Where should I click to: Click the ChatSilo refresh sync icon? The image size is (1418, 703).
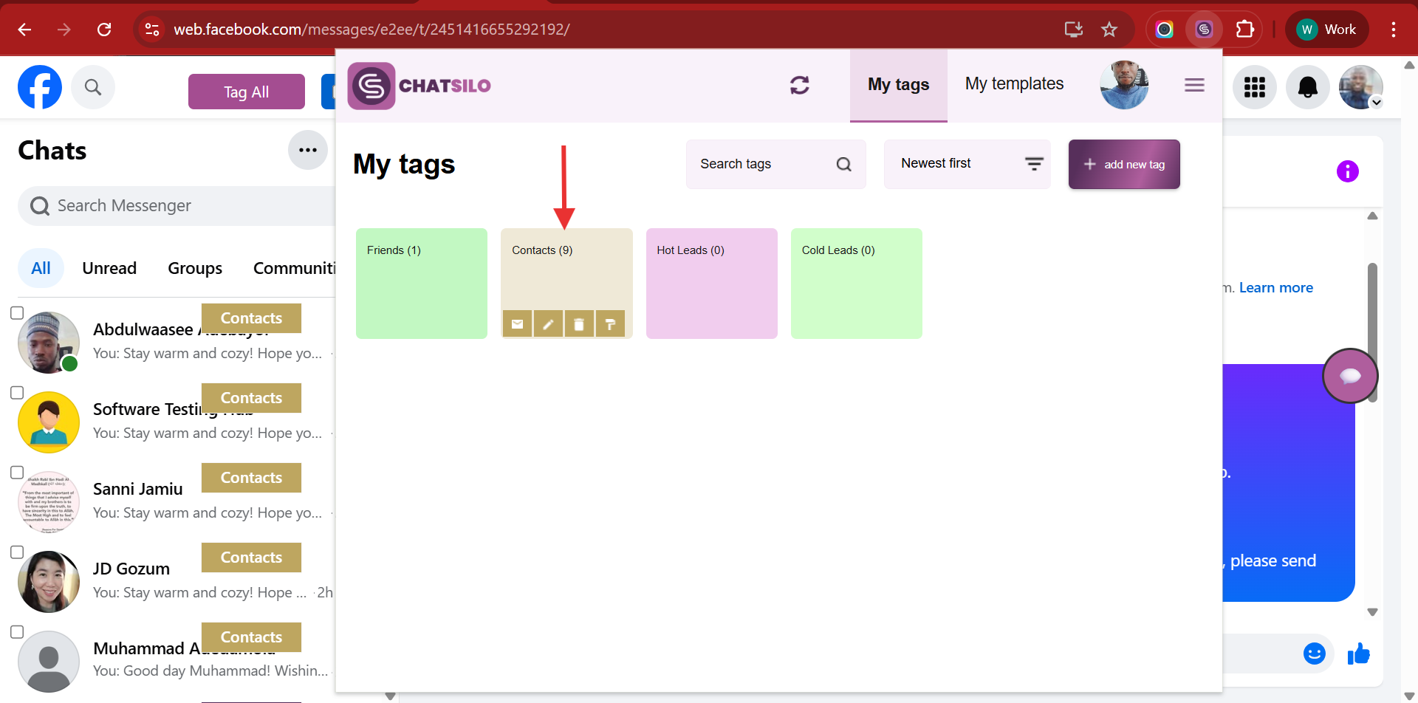point(800,85)
